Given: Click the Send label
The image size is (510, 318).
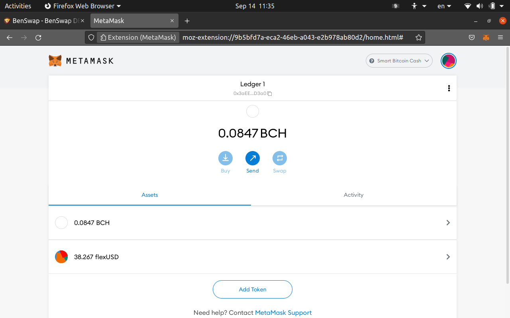Looking at the screenshot, I should pyautogui.click(x=253, y=171).
